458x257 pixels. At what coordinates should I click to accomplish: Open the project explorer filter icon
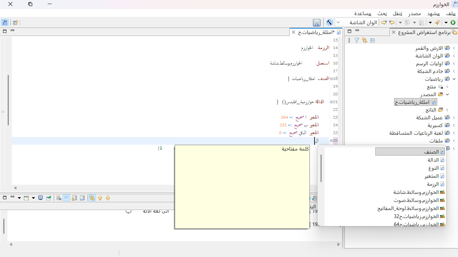click(x=357, y=40)
